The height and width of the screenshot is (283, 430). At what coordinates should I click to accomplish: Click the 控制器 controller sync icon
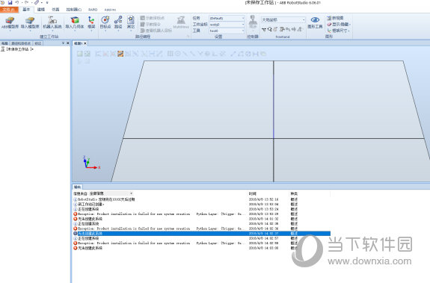253,22
